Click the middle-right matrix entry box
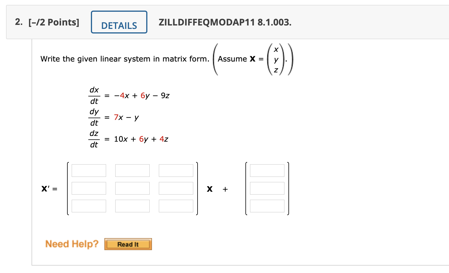Viewport: 449px width, 273px height. click(x=176, y=188)
